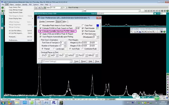The width and height of the screenshot is (169, 105).
Task: Click the Scan ID input field
Action: tap(125, 14)
